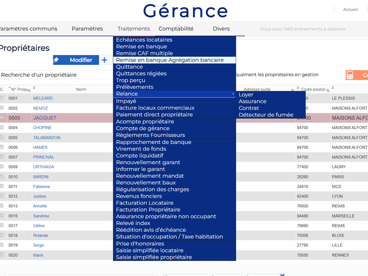Click the orange calculator icon button
Screen dimensions: 368x276
point(350,75)
